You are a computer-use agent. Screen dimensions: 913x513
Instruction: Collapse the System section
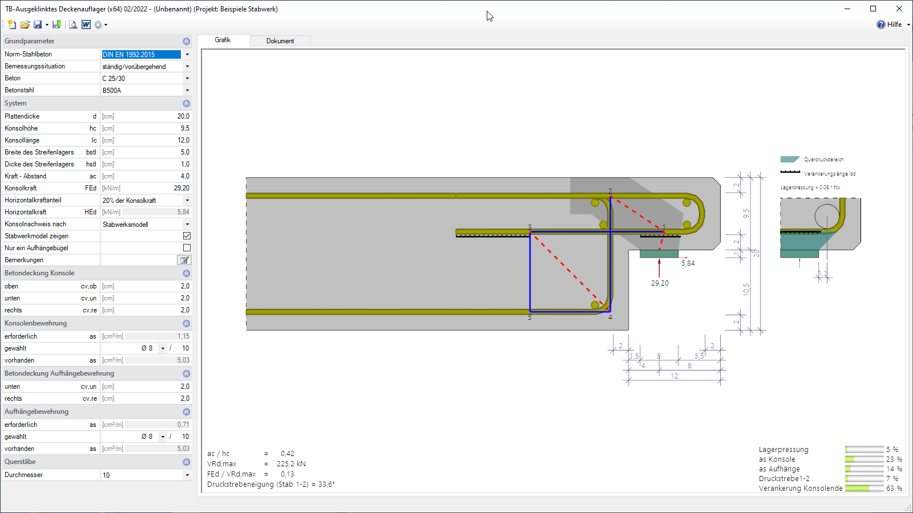point(186,104)
